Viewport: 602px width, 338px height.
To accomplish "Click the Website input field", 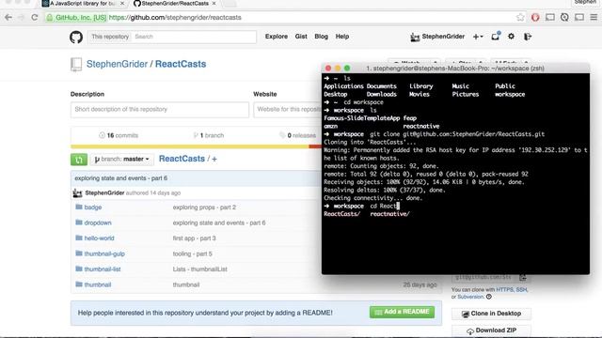I will 287,110.
